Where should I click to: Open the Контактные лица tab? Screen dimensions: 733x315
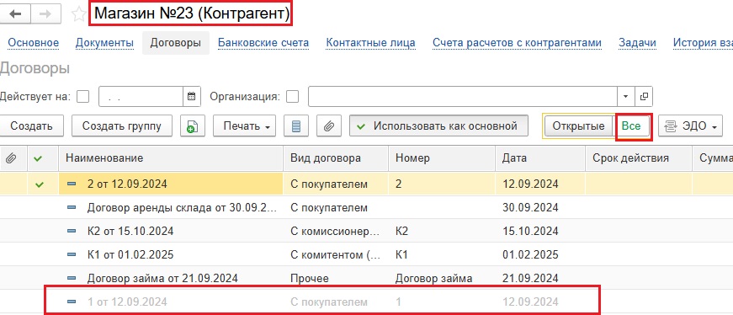[x=370, y=43]
